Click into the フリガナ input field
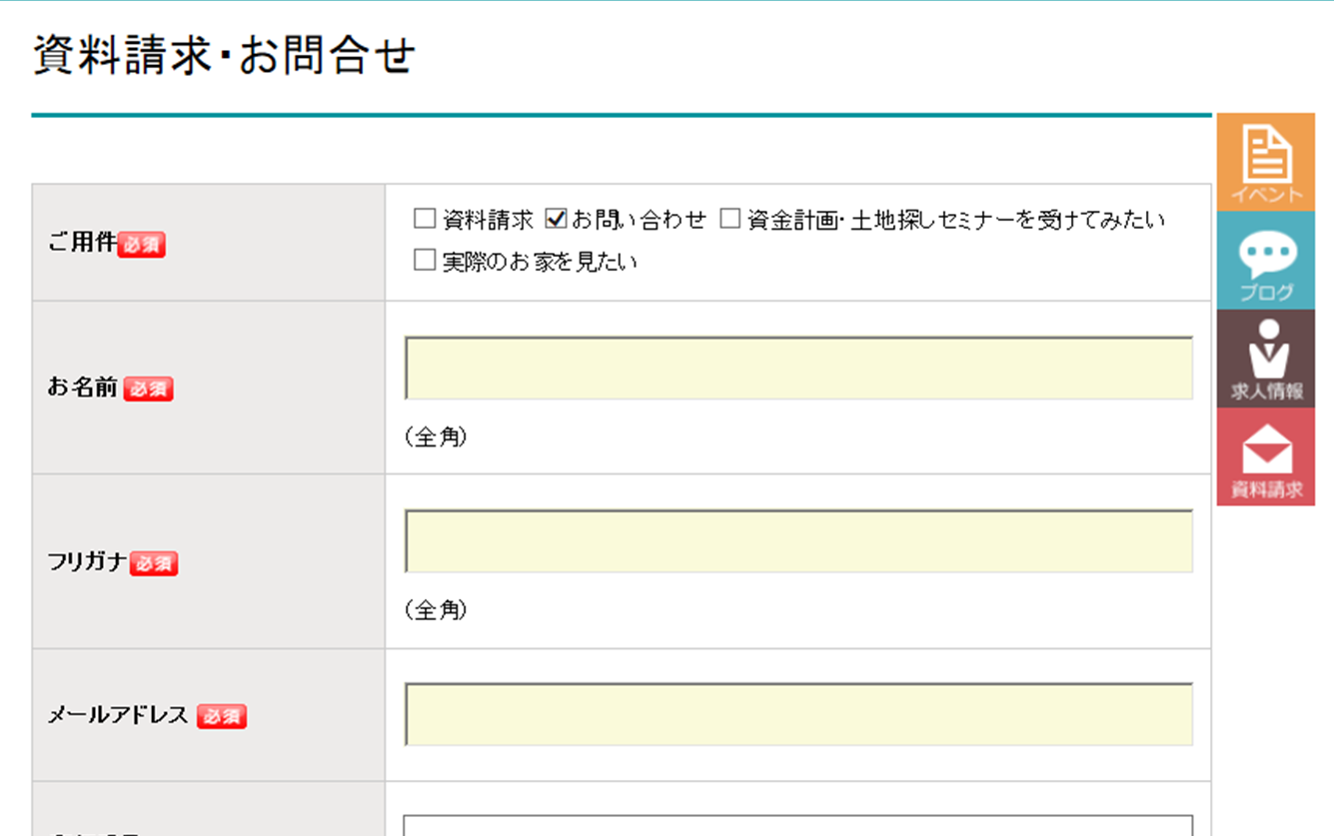This screenshot has height=836, width=1334. tap(797, 541)
